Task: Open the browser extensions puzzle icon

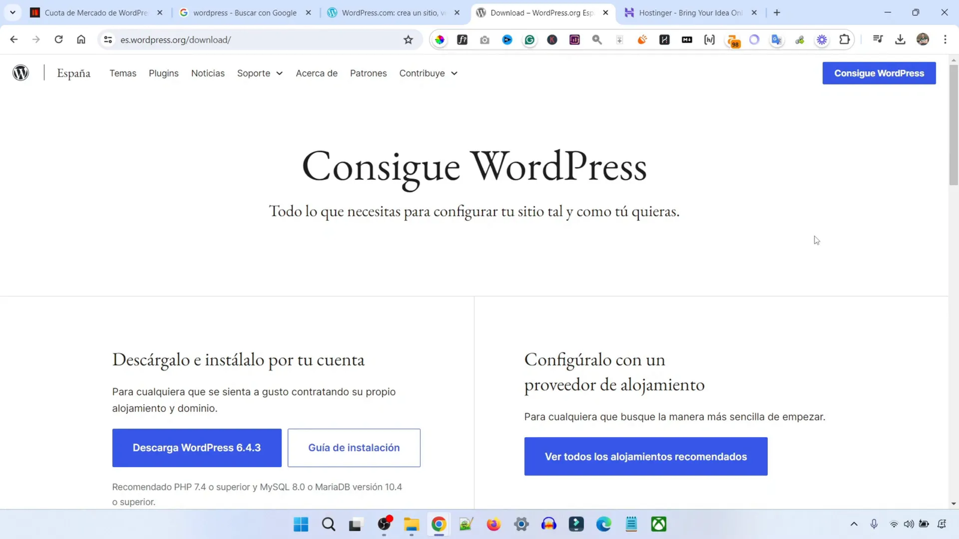Action: (x=845, y=40)
